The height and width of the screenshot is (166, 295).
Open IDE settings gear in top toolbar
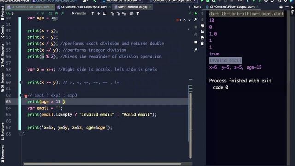tap(286, 1)
